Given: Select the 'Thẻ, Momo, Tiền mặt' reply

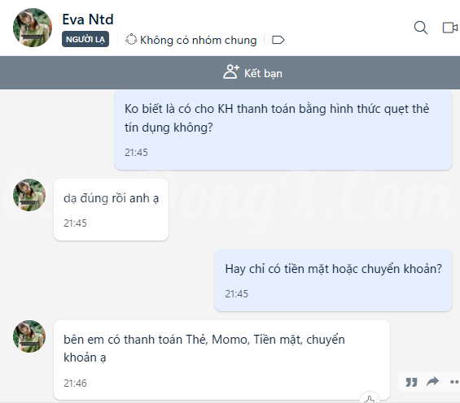Looking at the screenshot, I should (x=221, y=360).
